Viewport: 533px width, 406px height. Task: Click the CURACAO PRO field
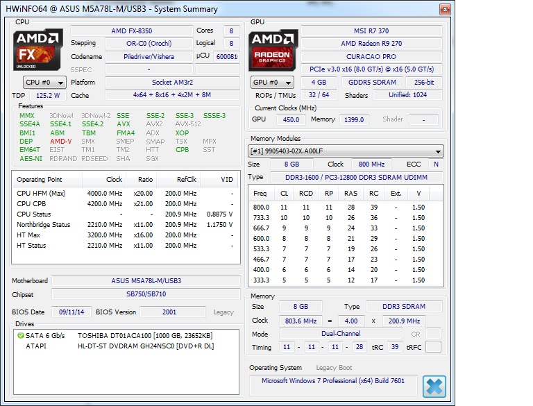371,57
